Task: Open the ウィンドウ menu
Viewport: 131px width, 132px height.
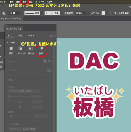Action: [x=40, y=2]
